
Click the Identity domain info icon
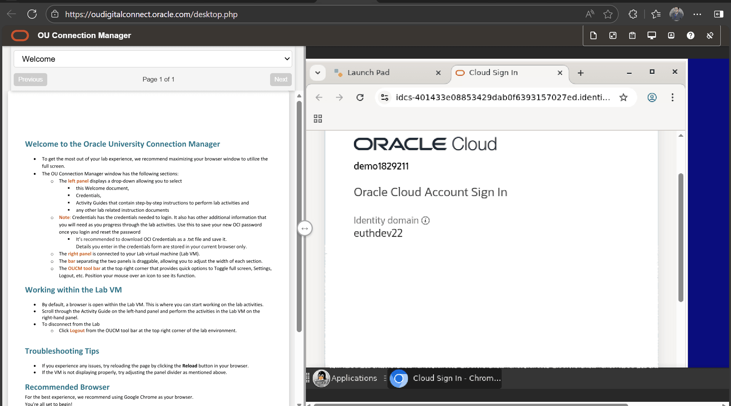(425, 221)
